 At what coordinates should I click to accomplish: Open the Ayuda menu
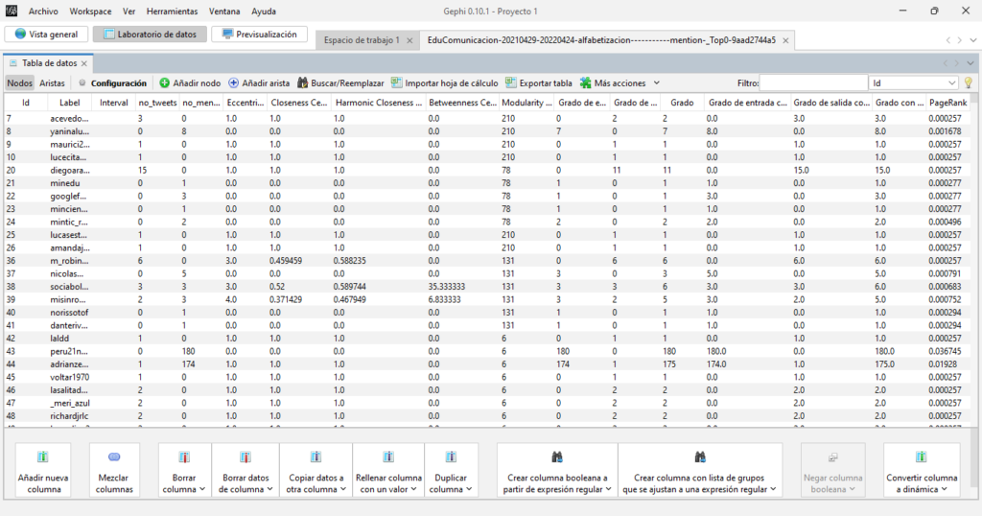click(x=264, y=12)
